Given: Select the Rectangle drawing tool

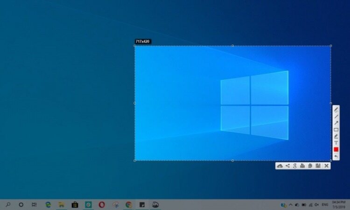Looking at the screenshot, I should click(336, 130).
